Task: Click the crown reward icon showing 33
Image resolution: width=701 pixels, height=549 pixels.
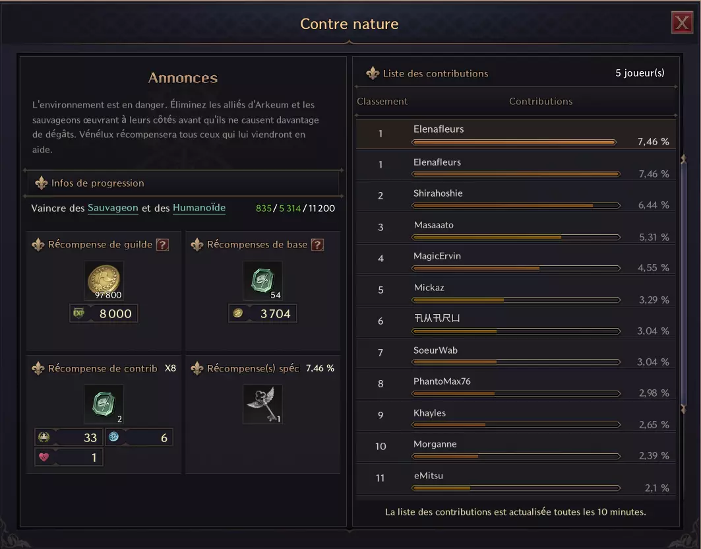Action: pyautogui.click(x=44, y=437)
